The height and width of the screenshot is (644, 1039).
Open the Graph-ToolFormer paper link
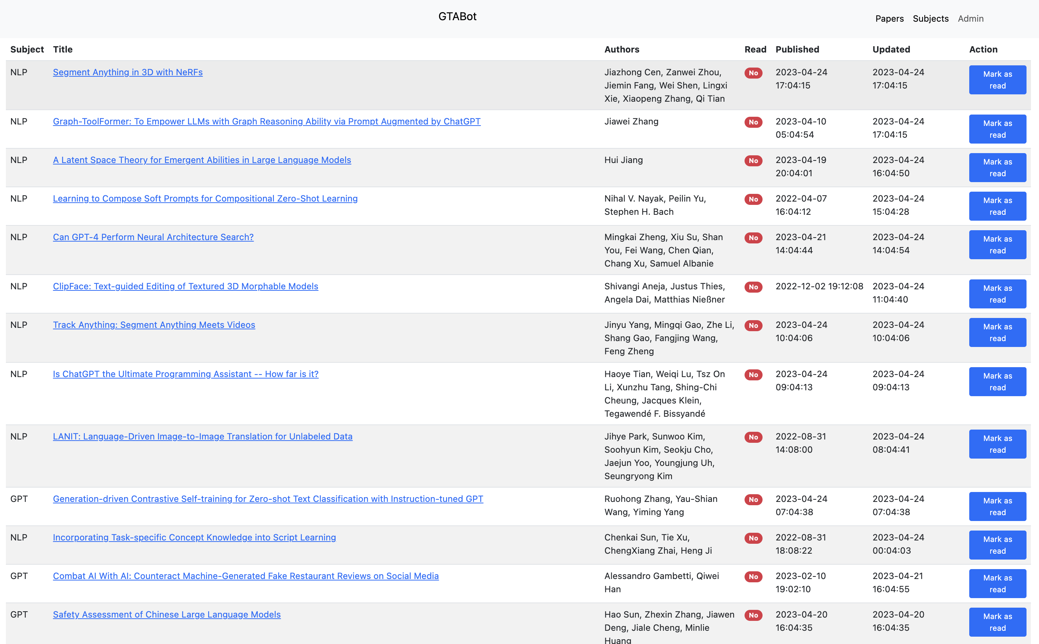point(267,122)
